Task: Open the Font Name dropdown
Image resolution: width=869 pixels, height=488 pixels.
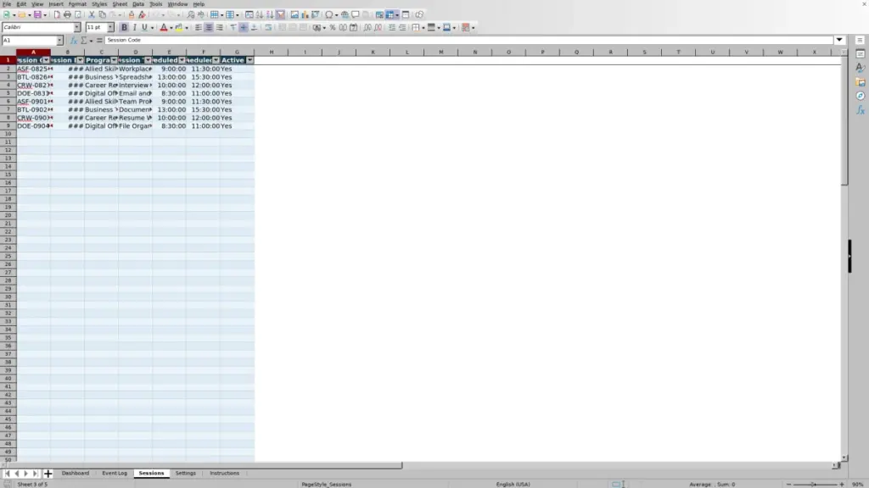Action: click(77, 27)
